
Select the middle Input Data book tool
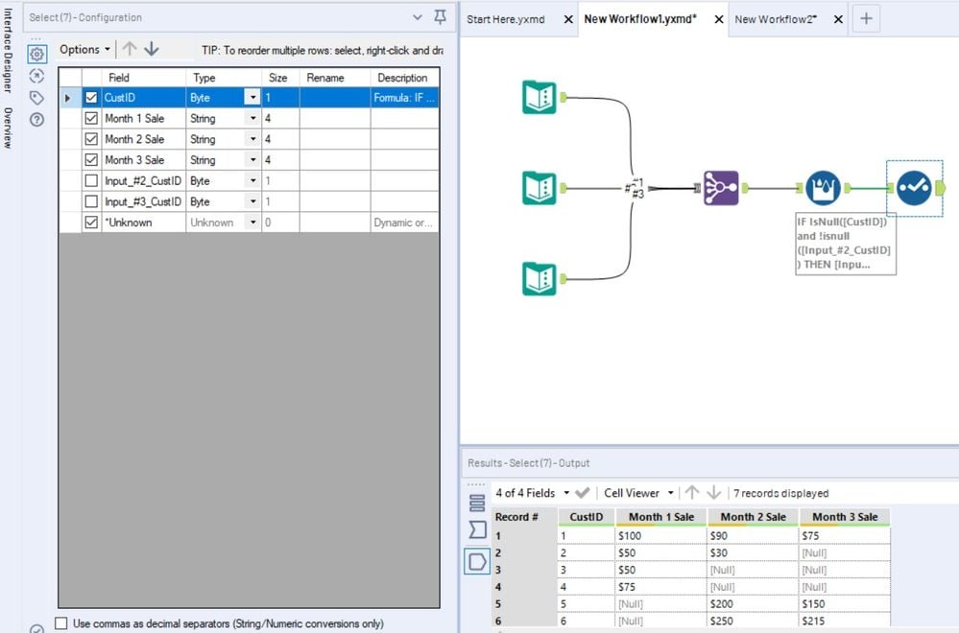pyautogui.click(x=539, y=188)
